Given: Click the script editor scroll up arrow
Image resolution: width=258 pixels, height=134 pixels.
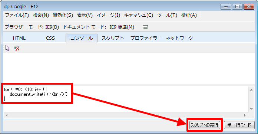Looking at the screenshot, I should [x=251, y=90].
